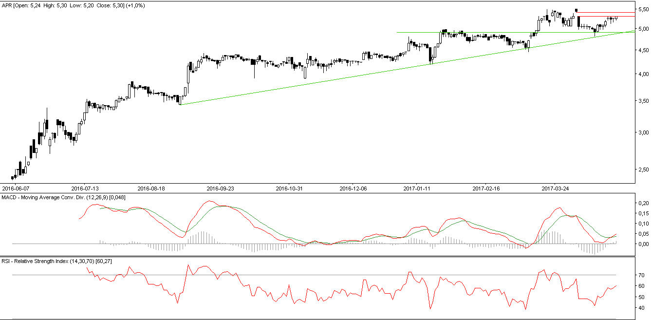
Task: Click the RSI 40 scale value
Action: tap(640, 308)
